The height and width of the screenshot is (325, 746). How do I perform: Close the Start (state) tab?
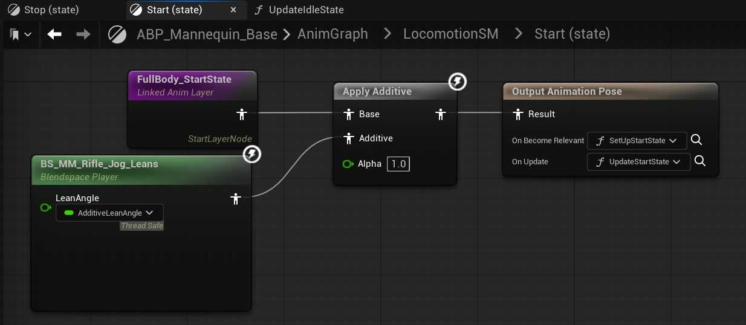click(x=233, y=10)
